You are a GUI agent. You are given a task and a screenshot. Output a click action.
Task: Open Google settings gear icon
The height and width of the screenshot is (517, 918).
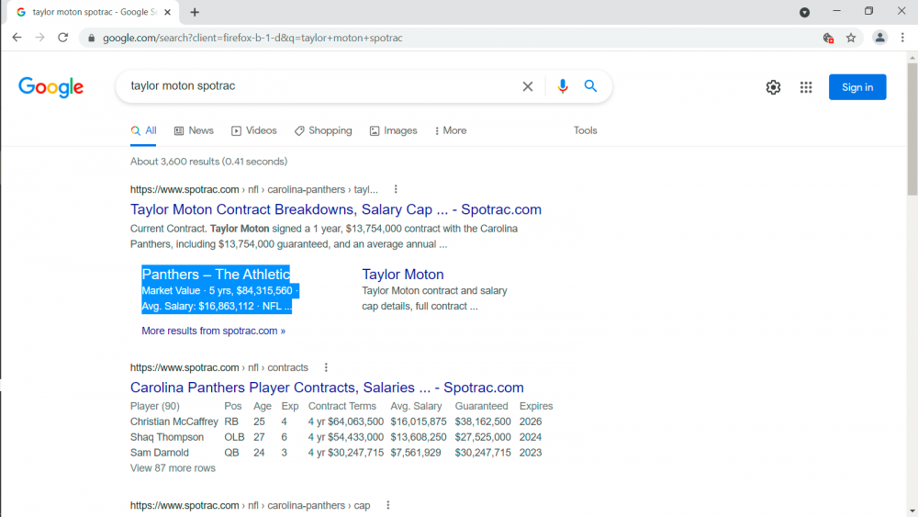click(773, 87)
